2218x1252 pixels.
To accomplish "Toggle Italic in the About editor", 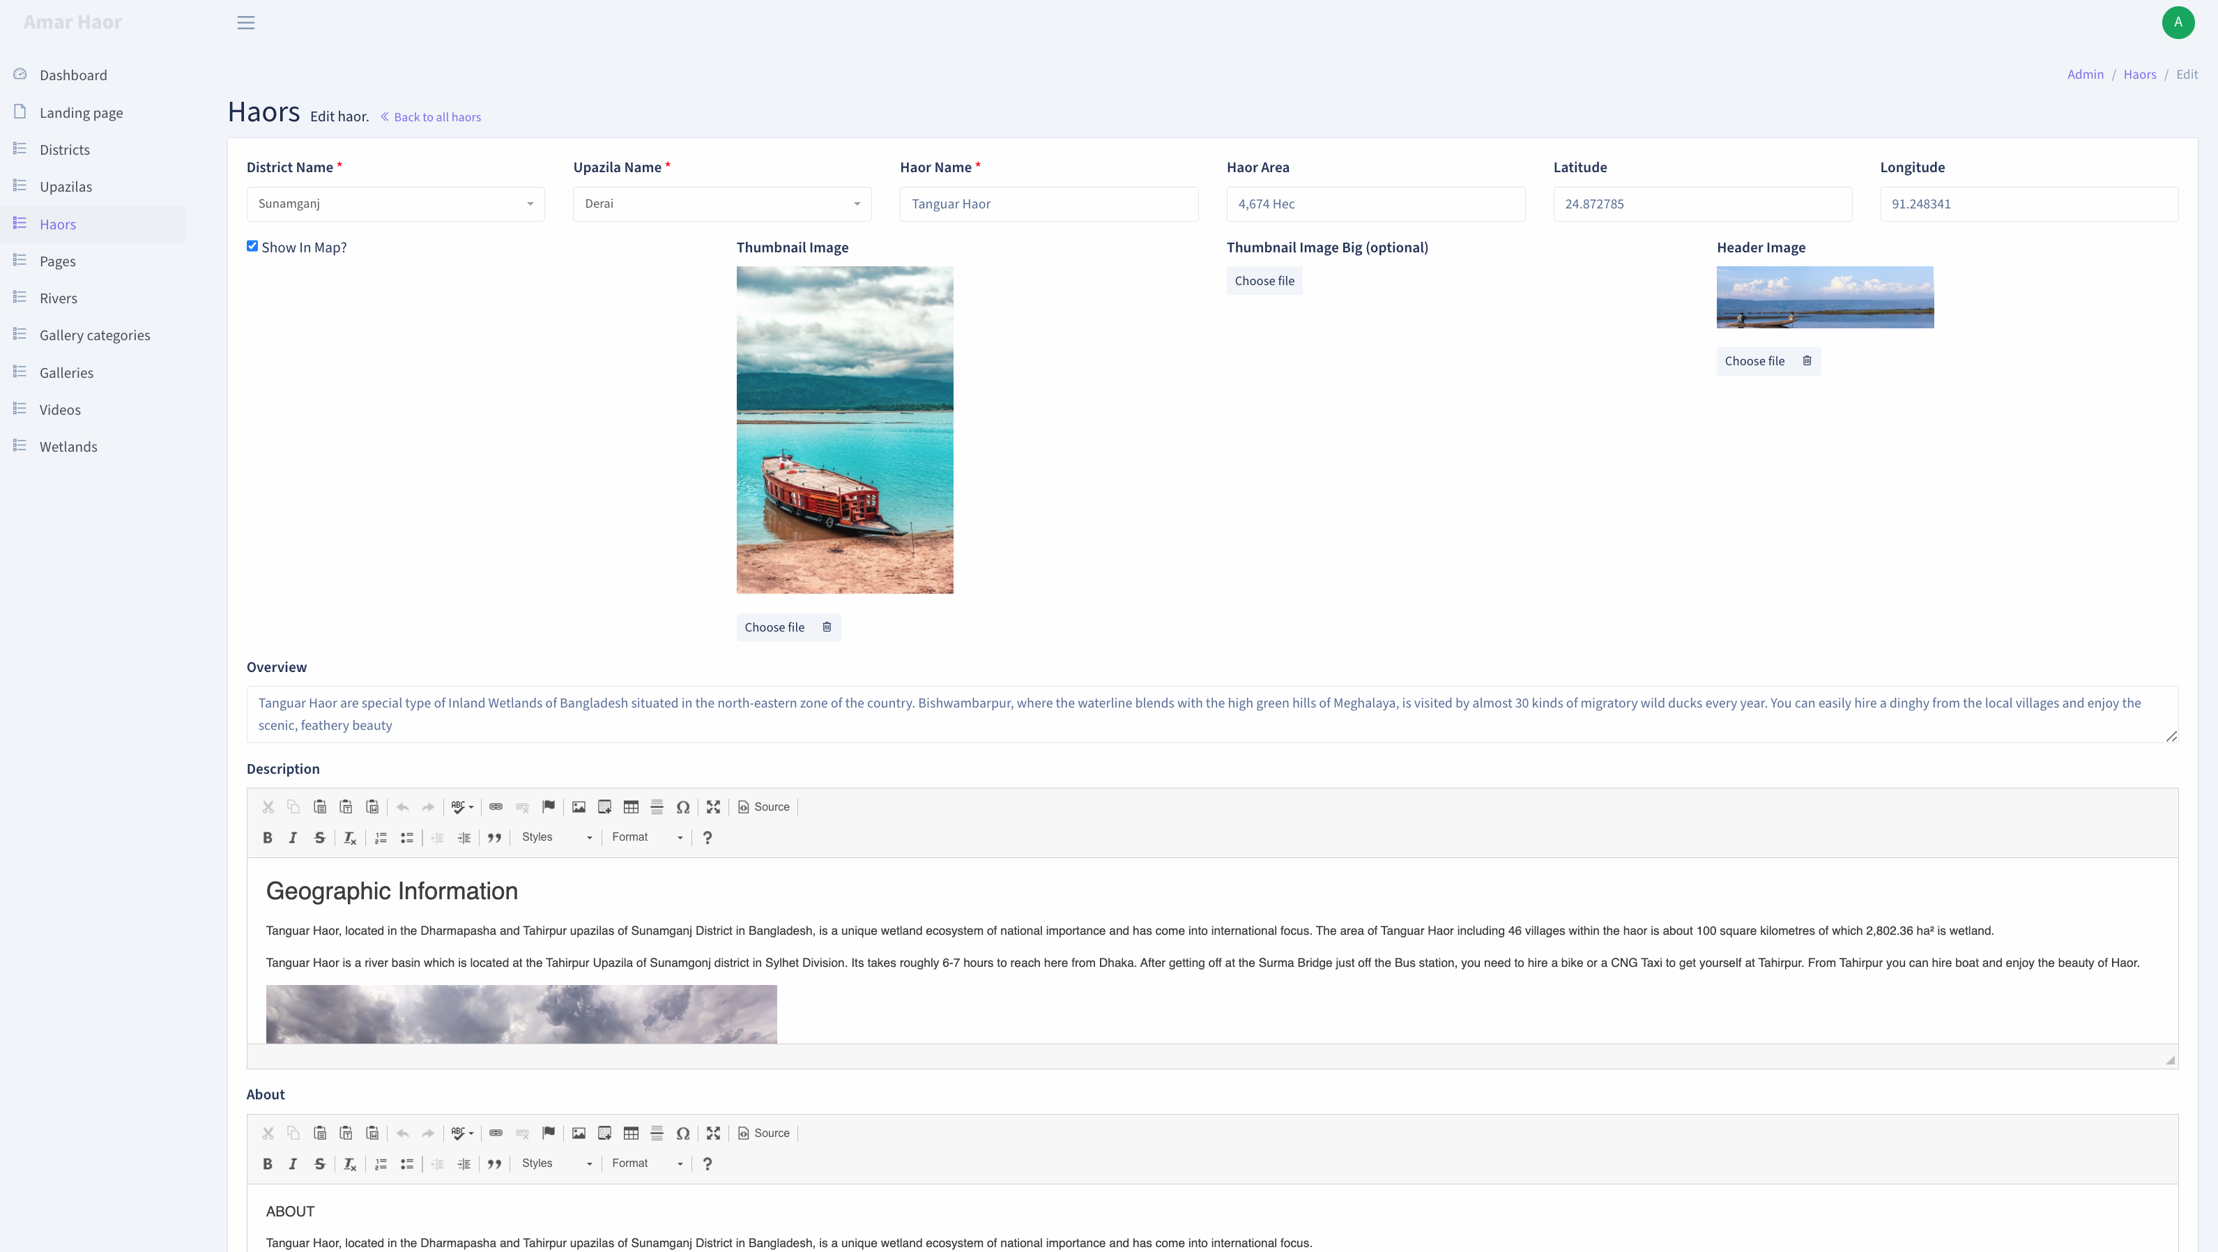I will point(293,1163).
